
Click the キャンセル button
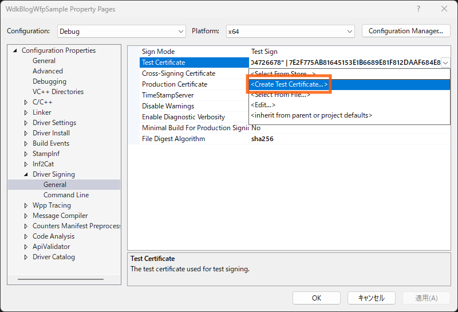(371, 298)
